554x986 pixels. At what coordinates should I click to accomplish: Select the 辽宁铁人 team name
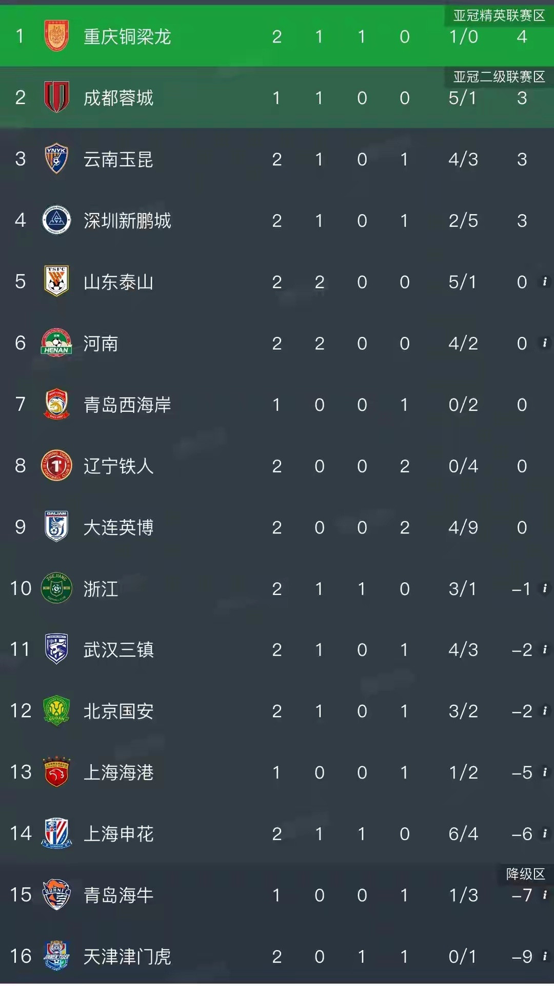point(118,466)
